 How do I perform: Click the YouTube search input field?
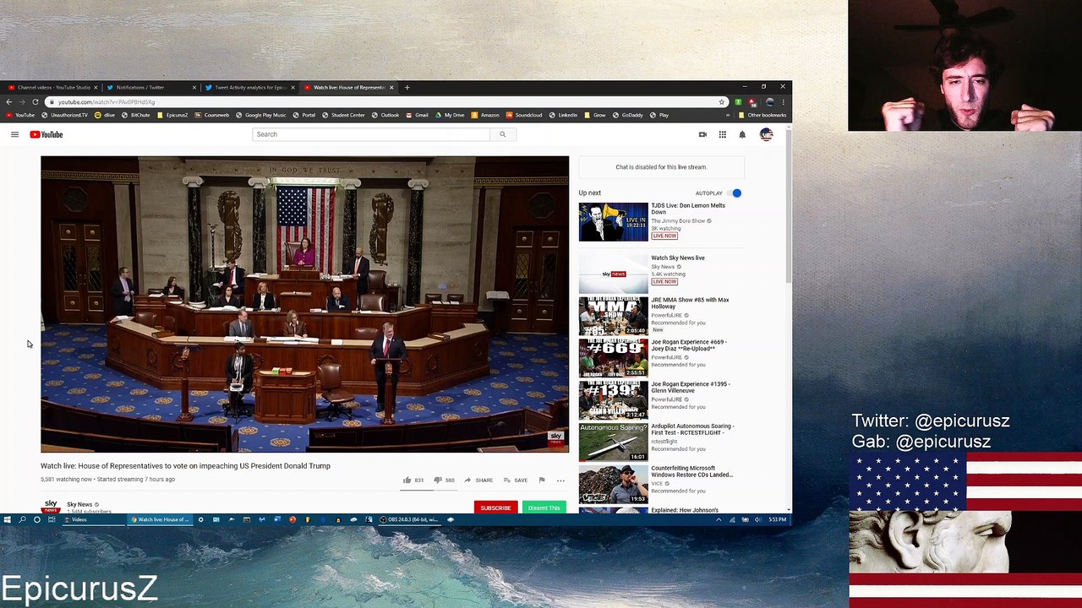coord(371,134)
